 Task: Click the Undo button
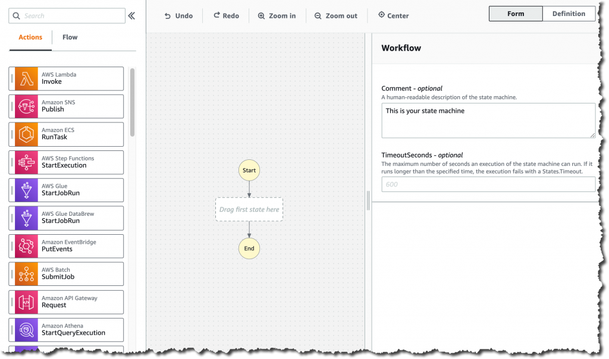pyautogui.click(x=178, y=15)
